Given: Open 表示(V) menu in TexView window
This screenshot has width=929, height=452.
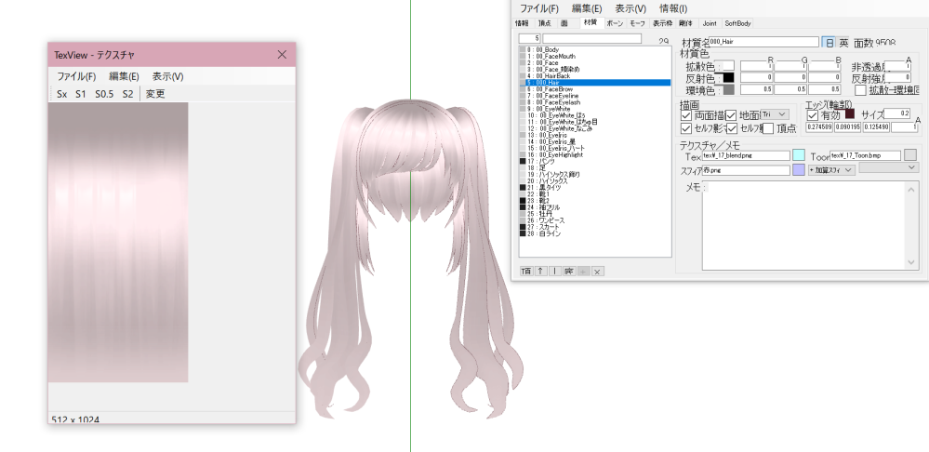Looking at the screenshot, I should (167, 76).
